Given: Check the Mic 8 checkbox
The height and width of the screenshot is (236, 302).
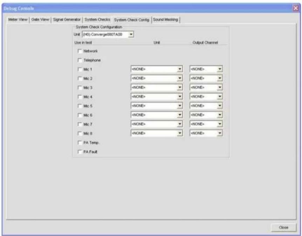Looking at the screenshot, I should pyautogui.click(x=80, y=133).
